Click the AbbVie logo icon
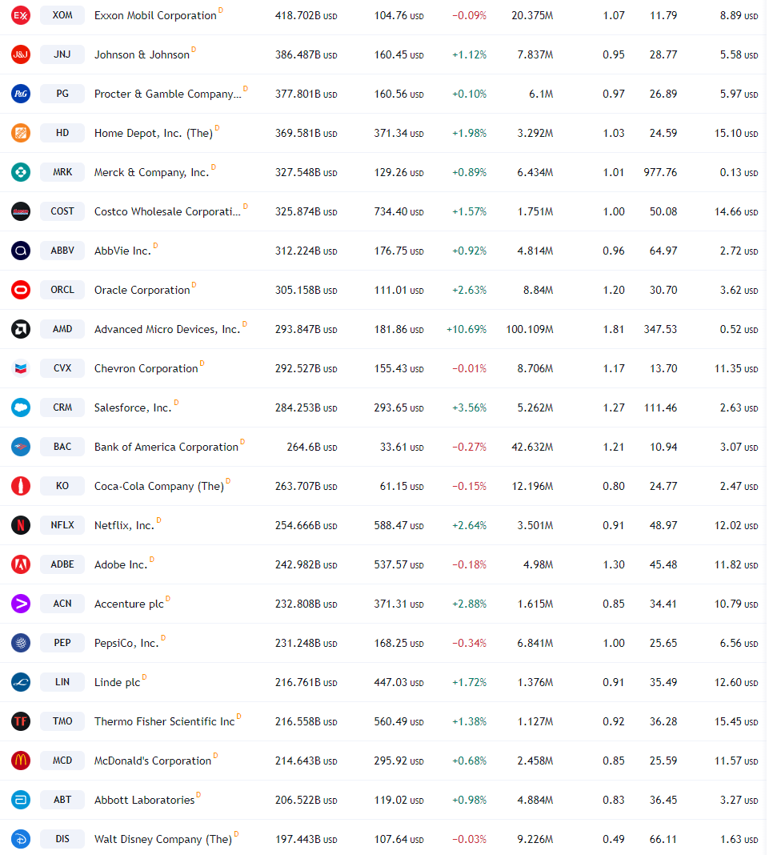Viewport: 773px width, 855px height. pyautogui.click(x=21, y=251)
